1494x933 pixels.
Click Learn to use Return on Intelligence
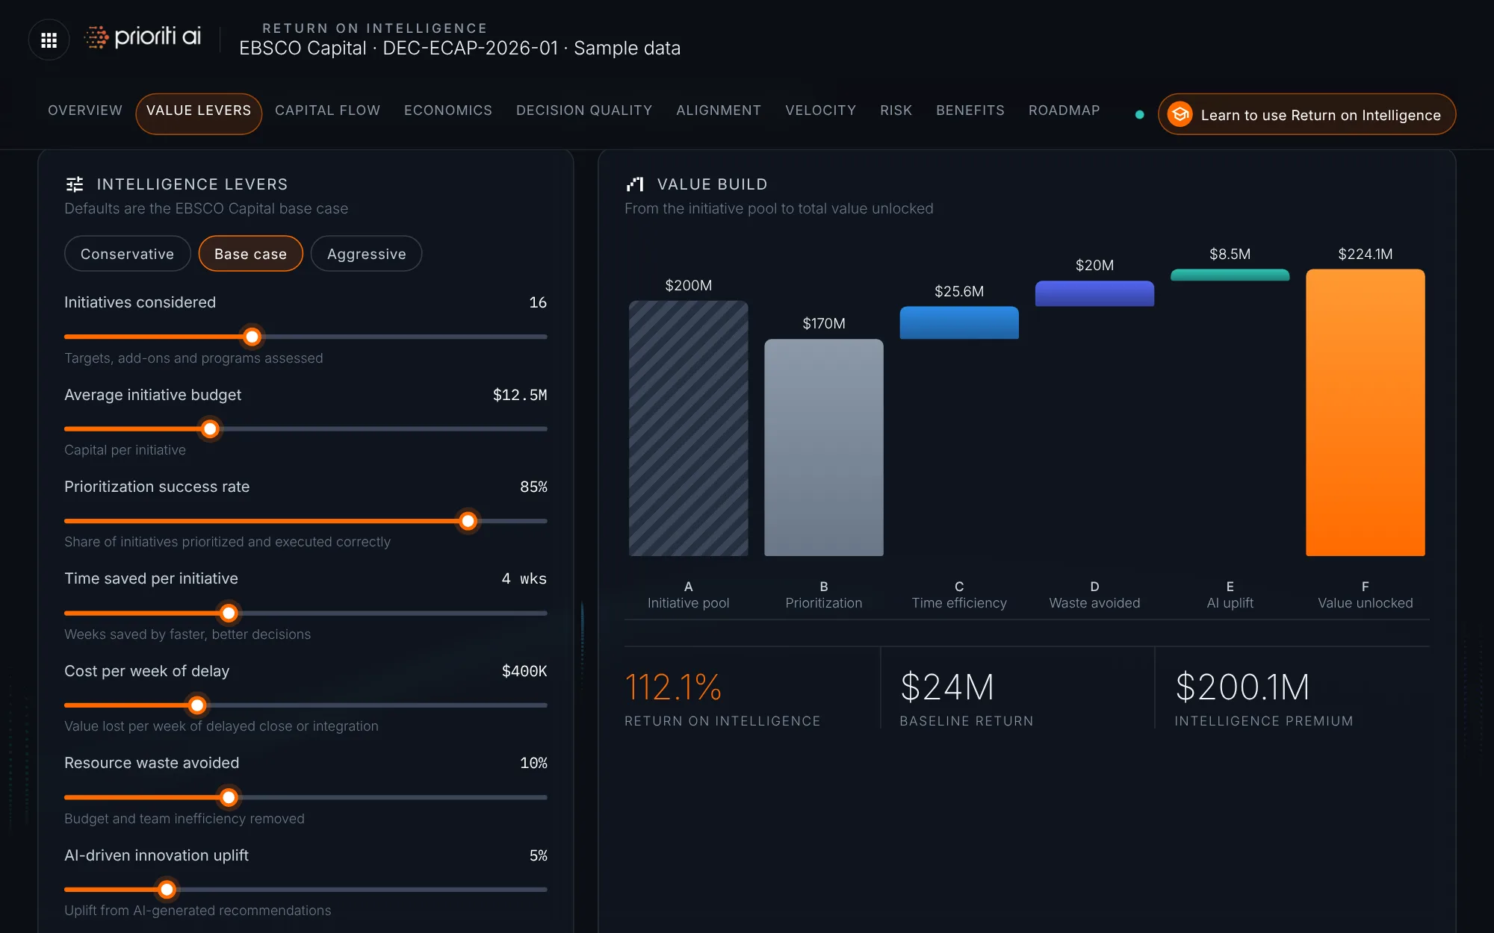click(x=1307, y=114)
